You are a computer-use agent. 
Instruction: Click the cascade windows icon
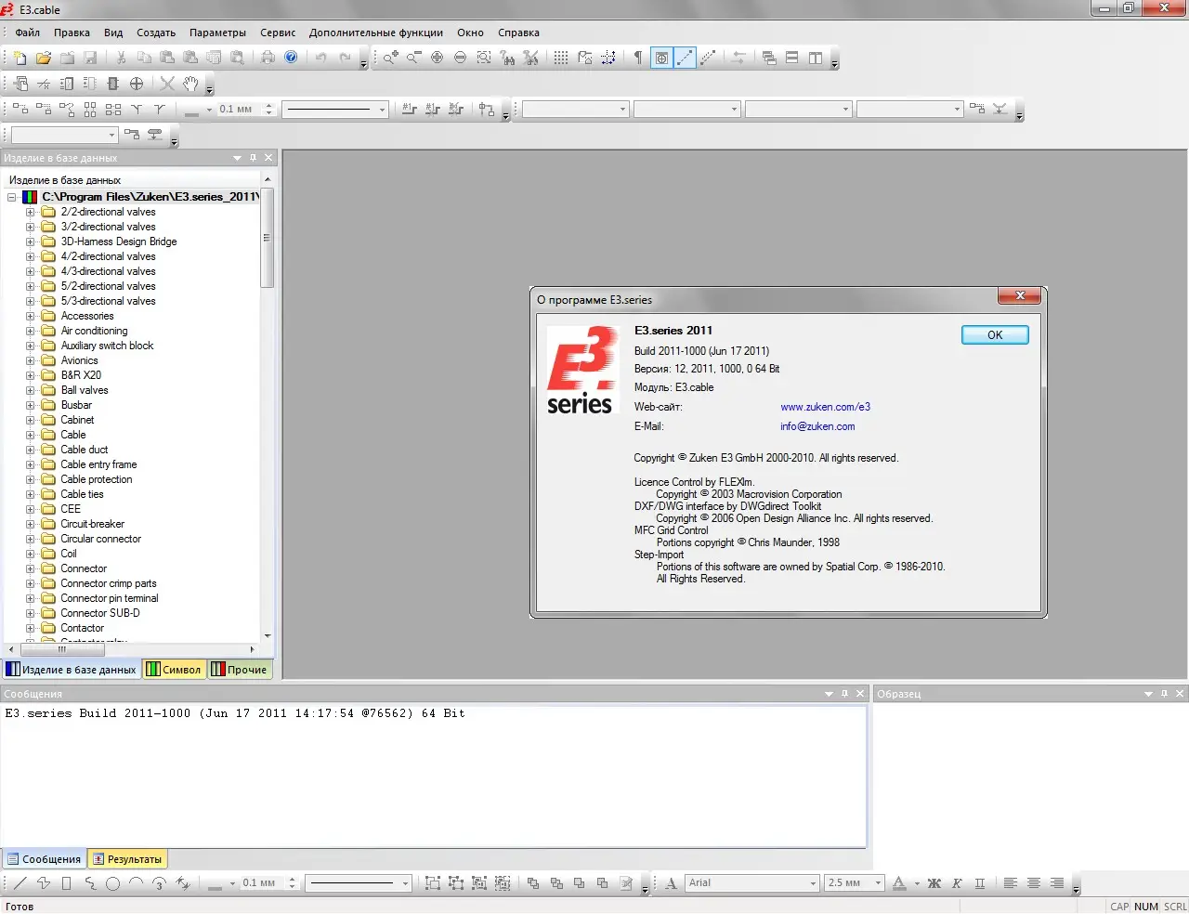click(x=769, y=58)
